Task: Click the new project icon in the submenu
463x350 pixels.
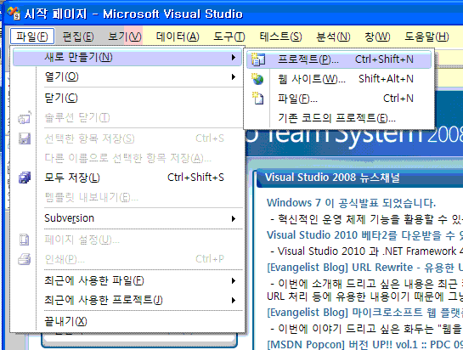Action: 258,59
